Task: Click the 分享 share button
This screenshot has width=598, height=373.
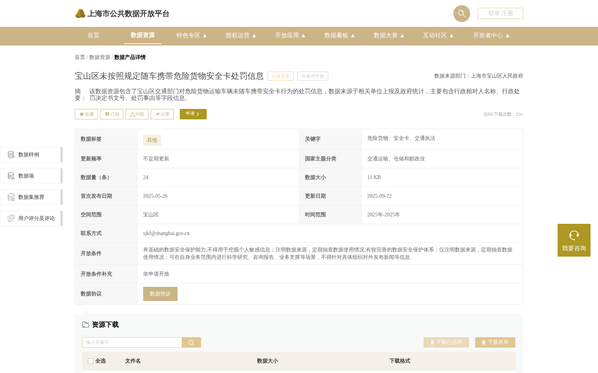Action: (162, 114)
